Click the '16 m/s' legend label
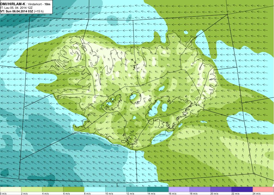The image size is (274, 195). coord(172,194)
